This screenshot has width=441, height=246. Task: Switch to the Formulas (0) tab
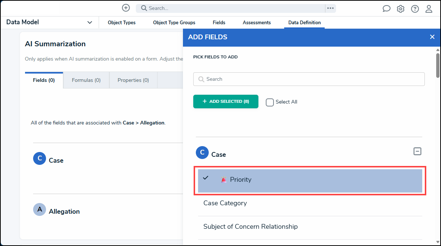[86, 80]
